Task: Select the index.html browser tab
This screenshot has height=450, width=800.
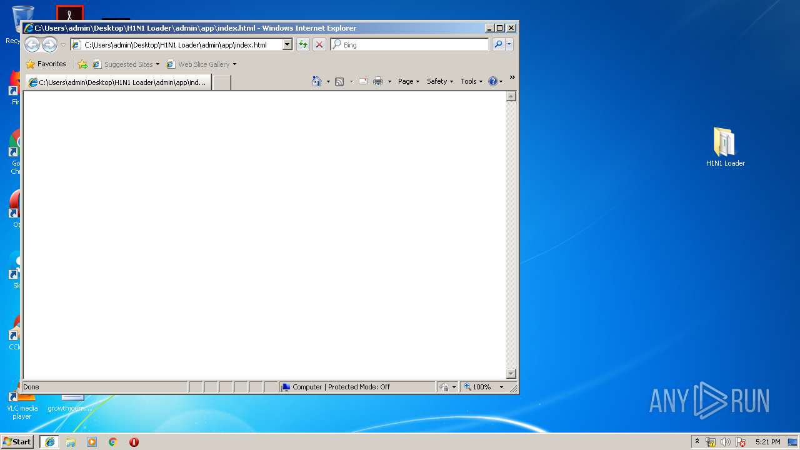Action: pos(119,82)
